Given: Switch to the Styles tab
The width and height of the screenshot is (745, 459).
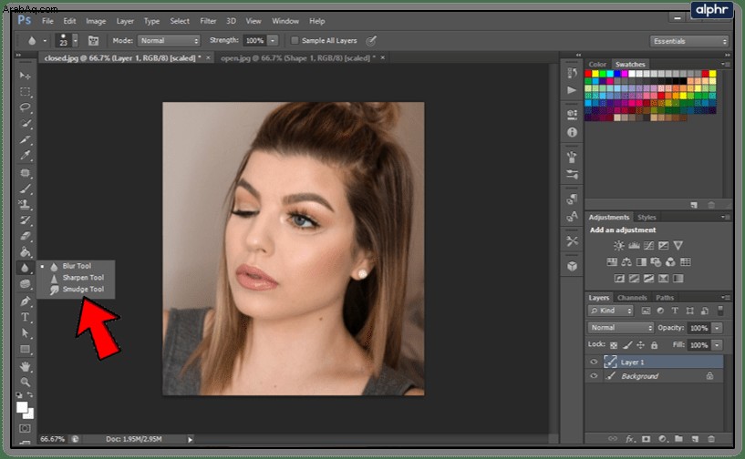Looking at the screenshot, I should [x=647, y=217].
